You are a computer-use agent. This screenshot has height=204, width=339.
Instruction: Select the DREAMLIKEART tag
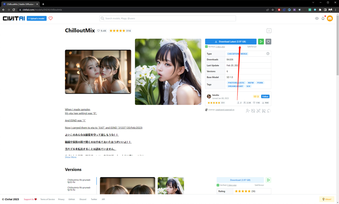235,86
